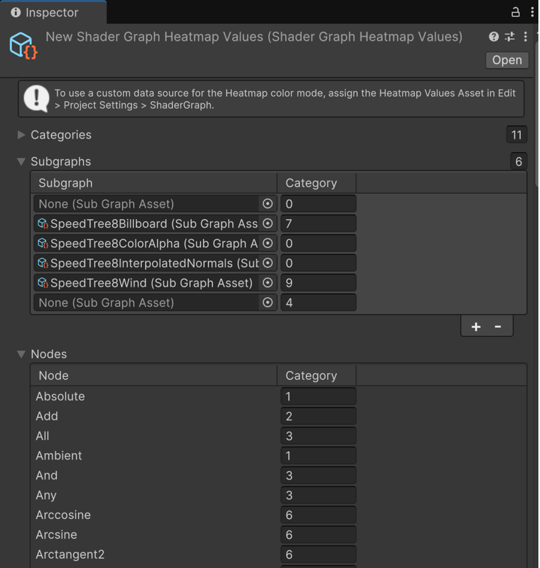Viewport: 540px width, 568px height.
Task: Click the Nodes table Category column header
Action: (x=317, y=375)
